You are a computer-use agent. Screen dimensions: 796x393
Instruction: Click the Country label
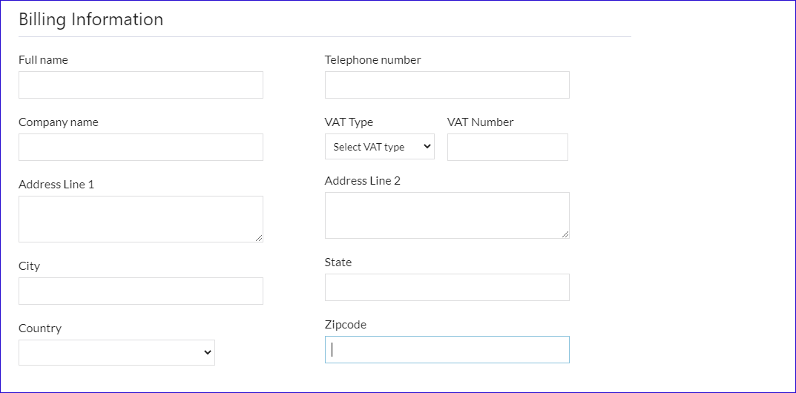[x=40, y=328]
